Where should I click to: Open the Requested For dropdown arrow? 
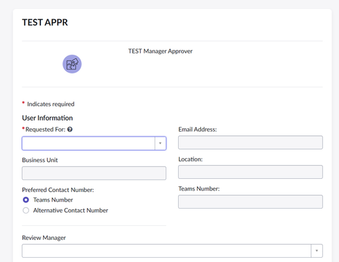tap(160, 143)
